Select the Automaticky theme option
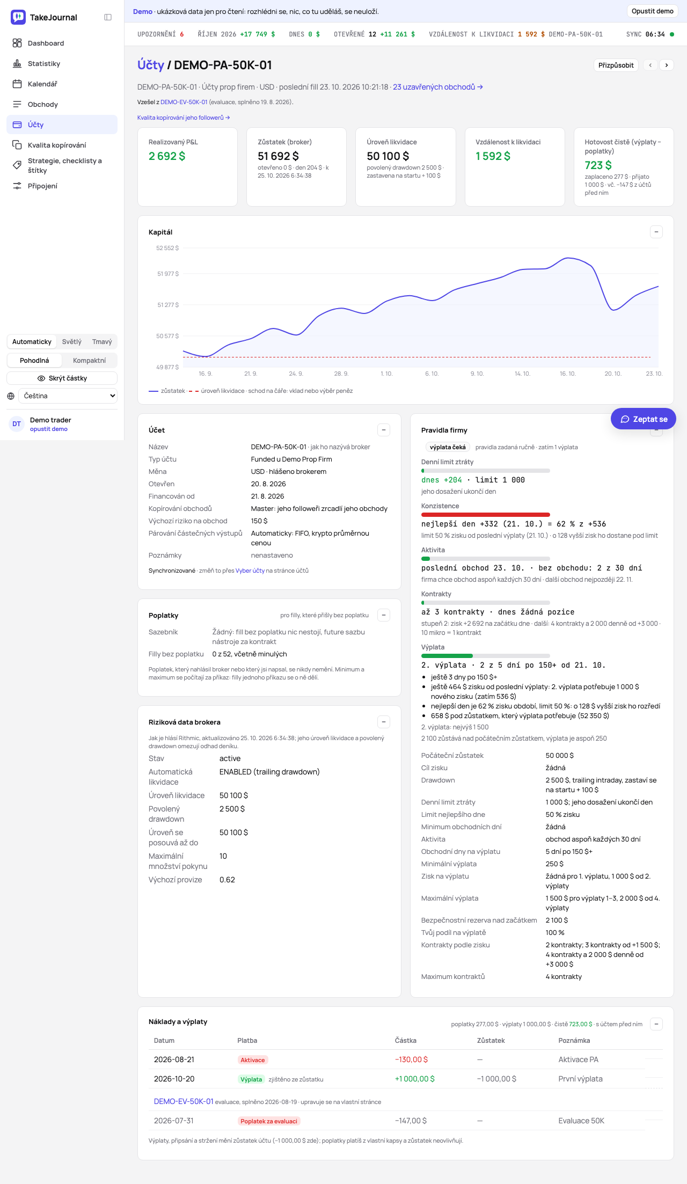Image resolution: width=687 pixels, height=1184 pixels. pyautogui.click(x=32, y=342)
